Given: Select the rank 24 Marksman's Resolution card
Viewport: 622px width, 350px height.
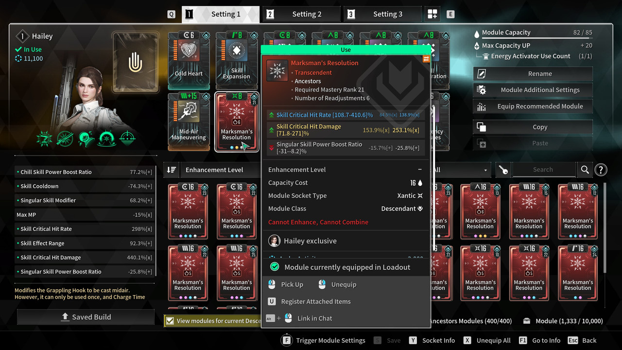Looking at the screenshot, I should (x=578, y=273).
